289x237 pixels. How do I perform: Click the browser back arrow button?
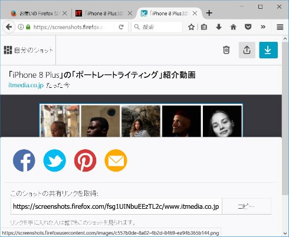tap(9, 27)
